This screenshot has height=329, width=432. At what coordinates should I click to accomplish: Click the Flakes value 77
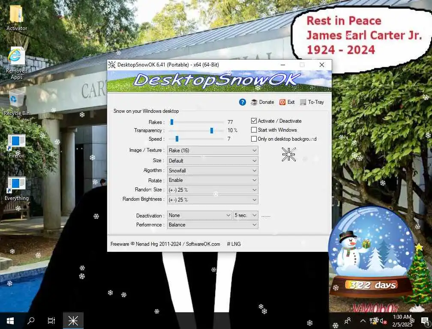pyautogui.click(x=230, y=122)
